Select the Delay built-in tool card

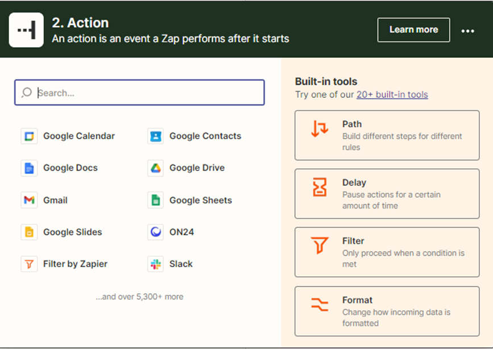[x=387, y=194]
